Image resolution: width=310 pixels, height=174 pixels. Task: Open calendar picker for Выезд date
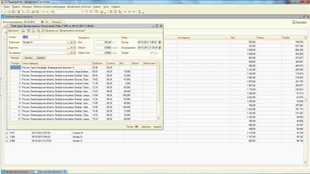click(x=160, y=42)
